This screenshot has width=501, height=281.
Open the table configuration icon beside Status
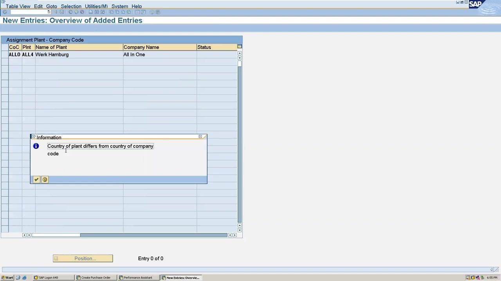(x=239, y=47)
